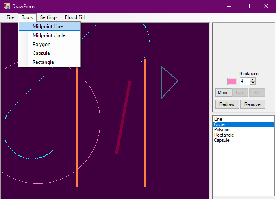Close the open Tools menu
Image resolution: width=276 pixels, height=200 pixels.
27,17
